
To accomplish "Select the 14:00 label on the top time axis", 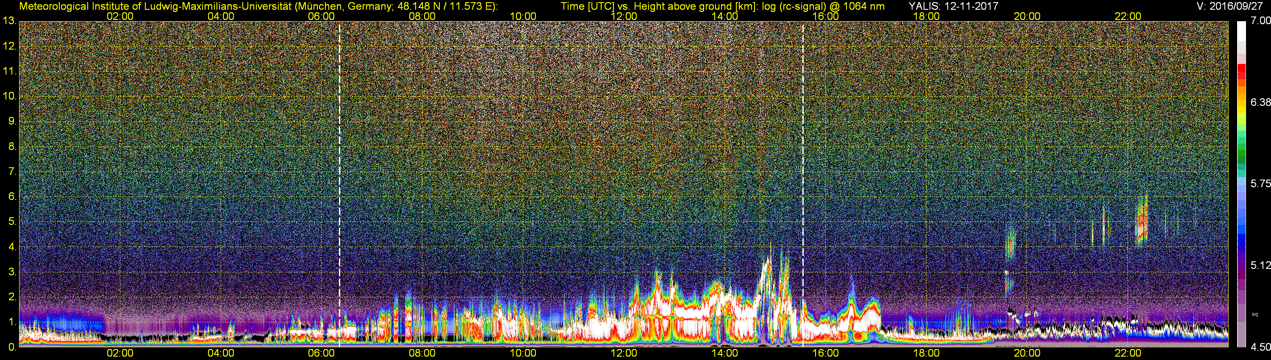I will [725, 16].
